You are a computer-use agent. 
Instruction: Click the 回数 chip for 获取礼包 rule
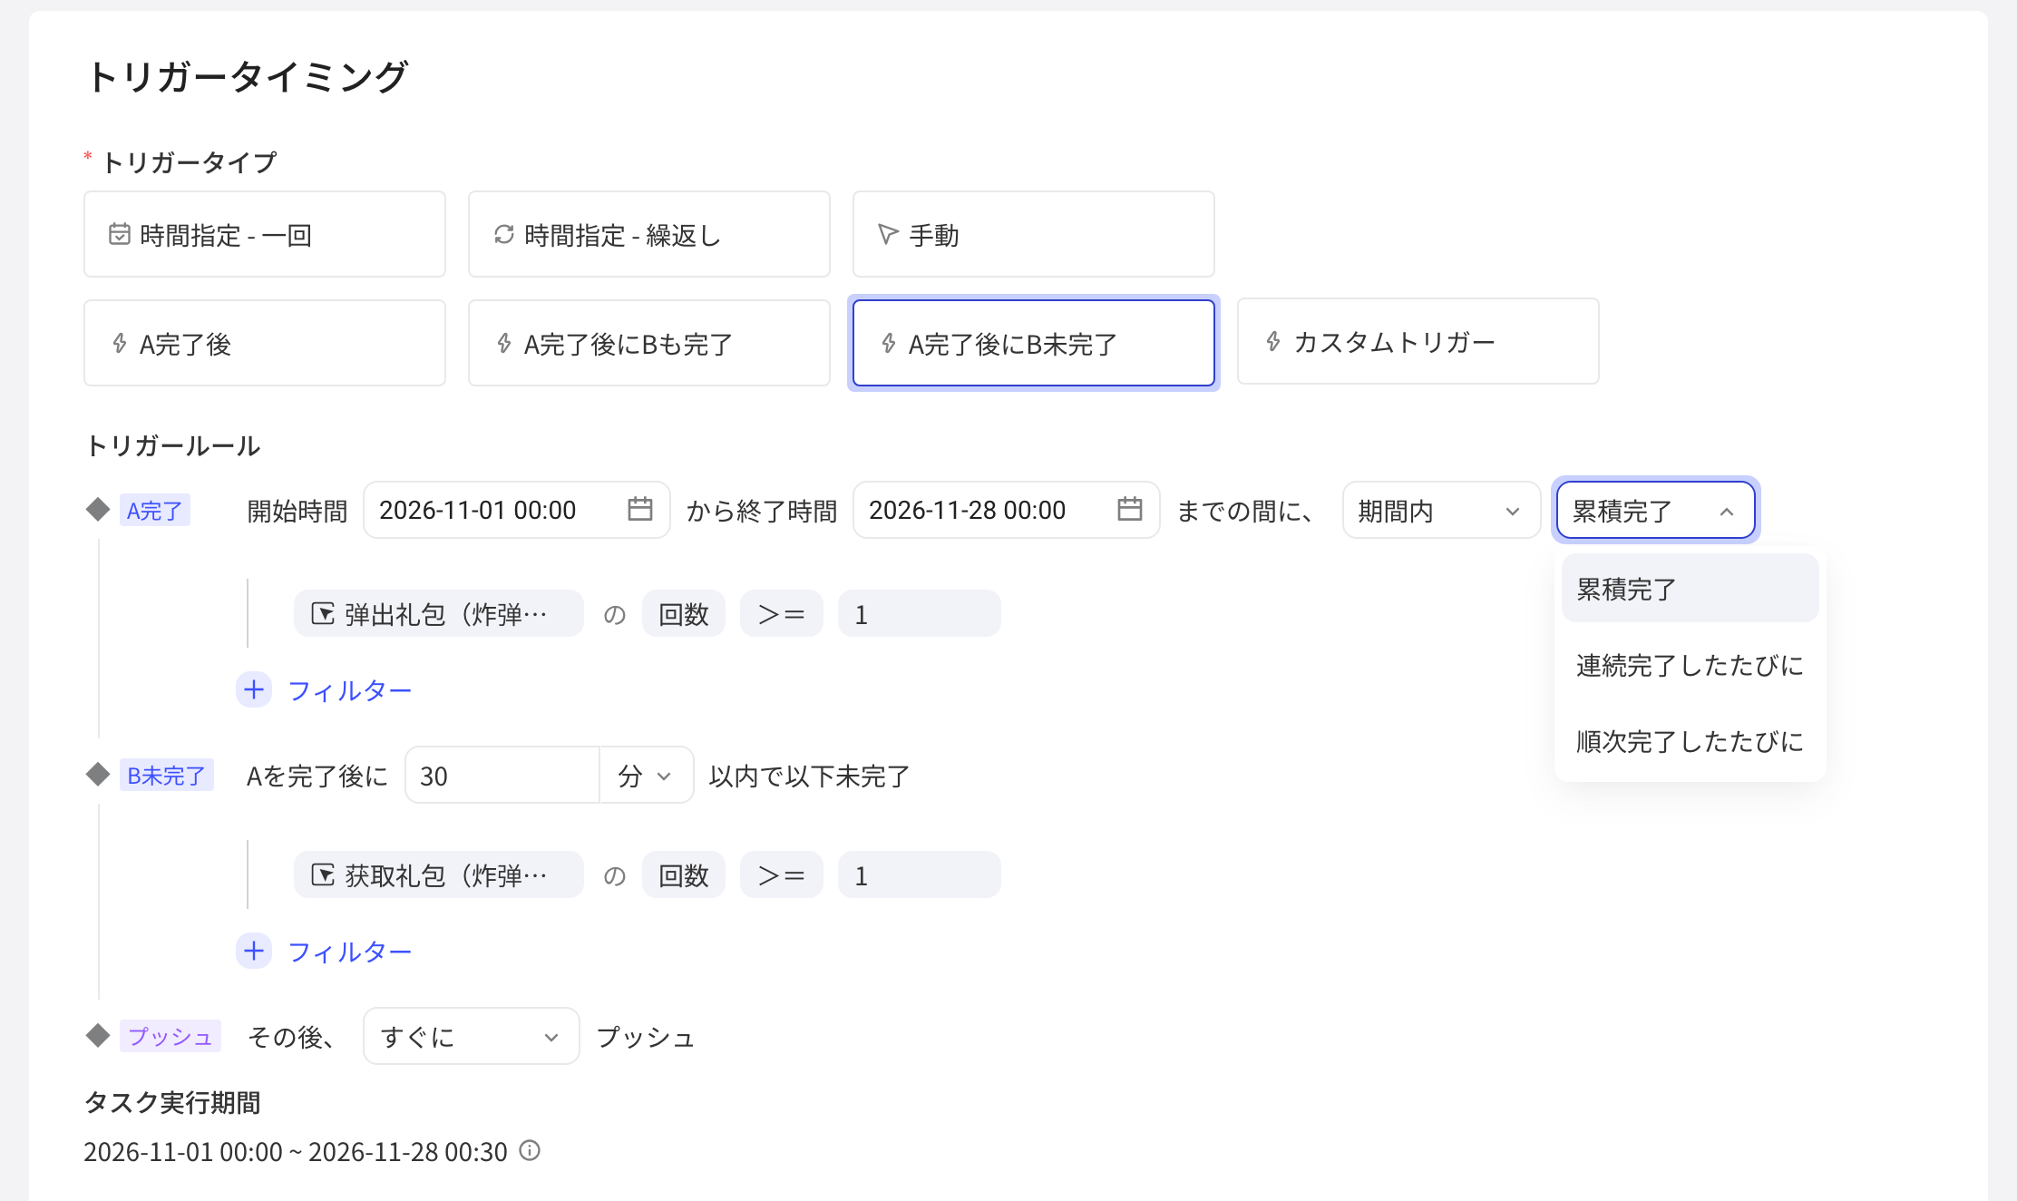[x=684, y=875]
